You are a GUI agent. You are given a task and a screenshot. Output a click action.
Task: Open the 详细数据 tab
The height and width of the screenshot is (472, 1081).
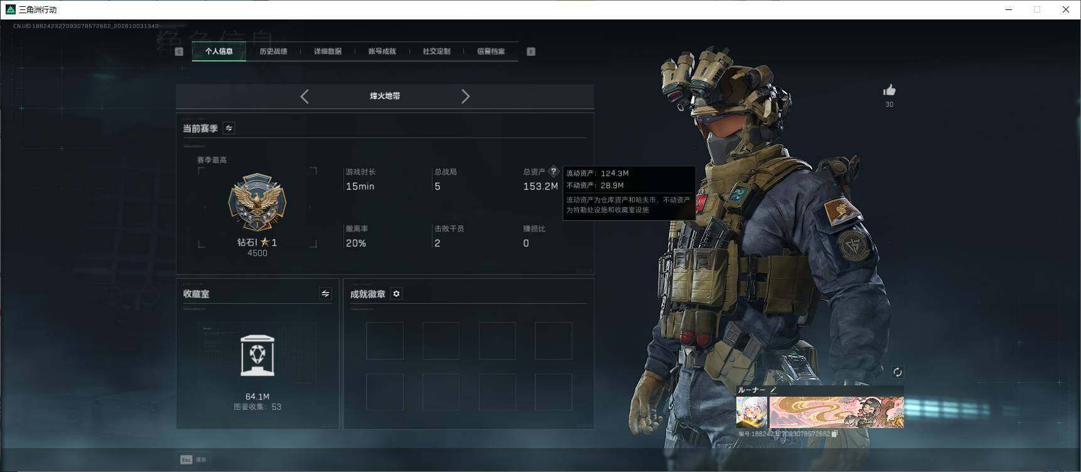pos(328,51)
